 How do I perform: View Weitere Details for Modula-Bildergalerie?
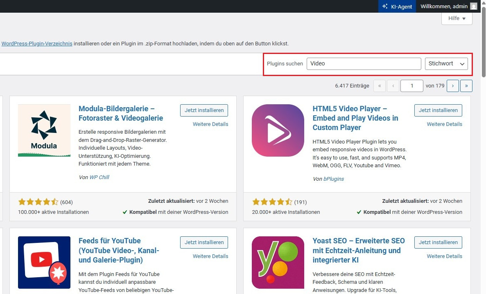pyautogui.click(x=210, y=124)
